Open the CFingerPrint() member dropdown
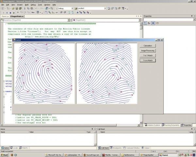Image resolution: width=196 pixels, height=157 pixels. click(140, 20)
